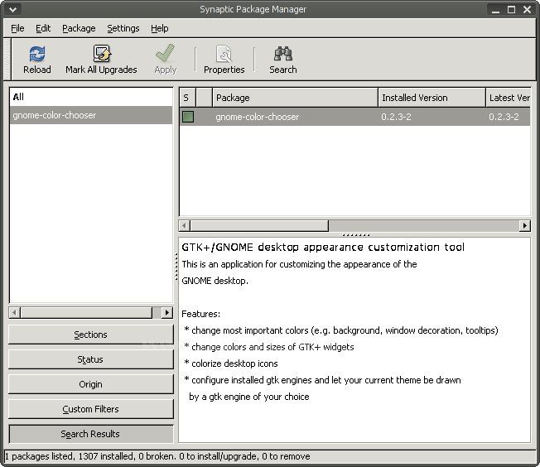Click the toolbar drag handle
The image size is (540, 467).
(x=7, y=60)
